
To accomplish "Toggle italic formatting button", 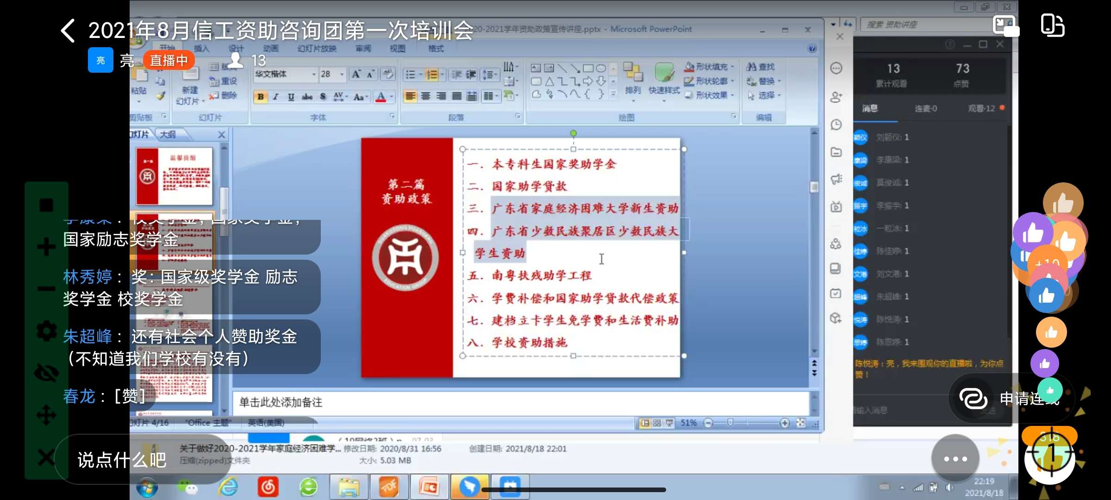I will tap(276, 97).
